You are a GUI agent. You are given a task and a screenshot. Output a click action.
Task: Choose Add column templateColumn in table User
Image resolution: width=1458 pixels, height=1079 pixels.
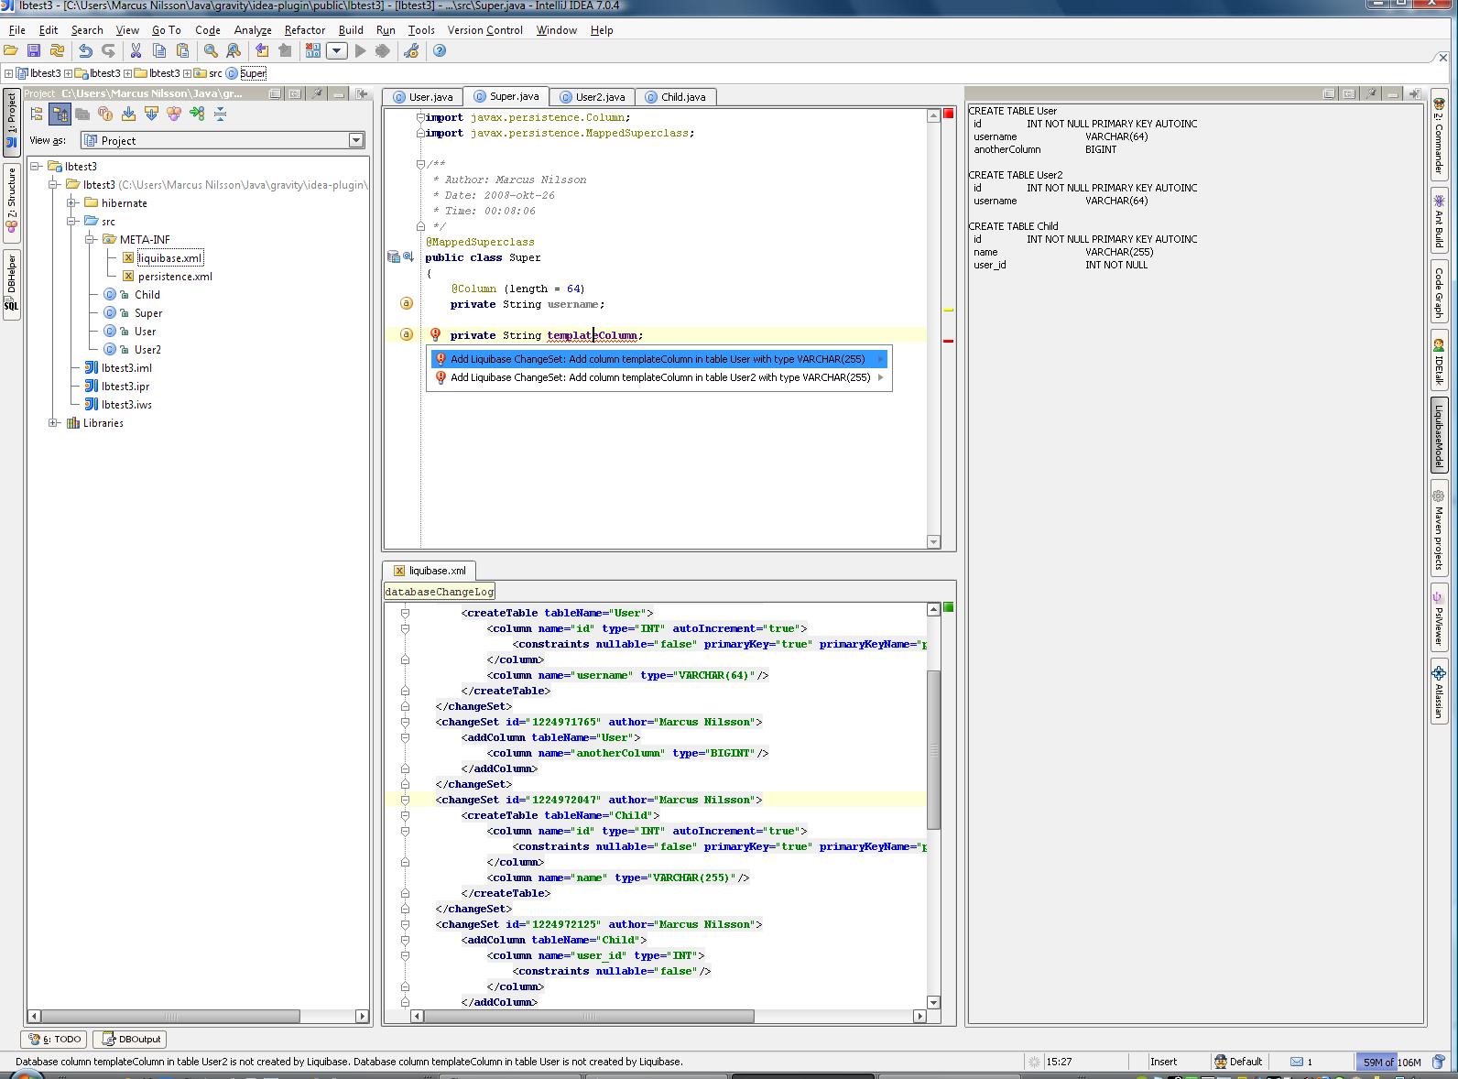point(658,359)
